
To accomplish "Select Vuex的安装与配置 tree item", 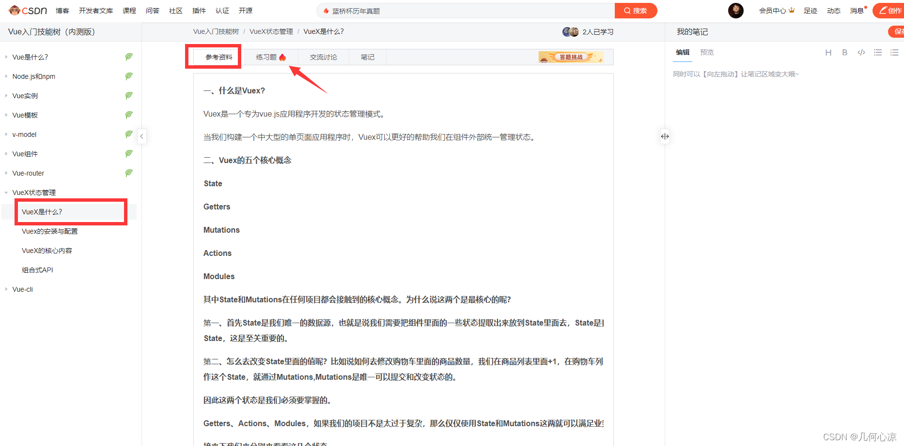I will [x=50, y=231].
